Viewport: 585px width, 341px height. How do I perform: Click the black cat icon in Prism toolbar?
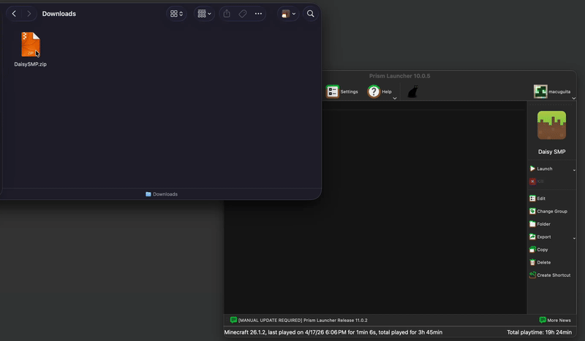412,92
